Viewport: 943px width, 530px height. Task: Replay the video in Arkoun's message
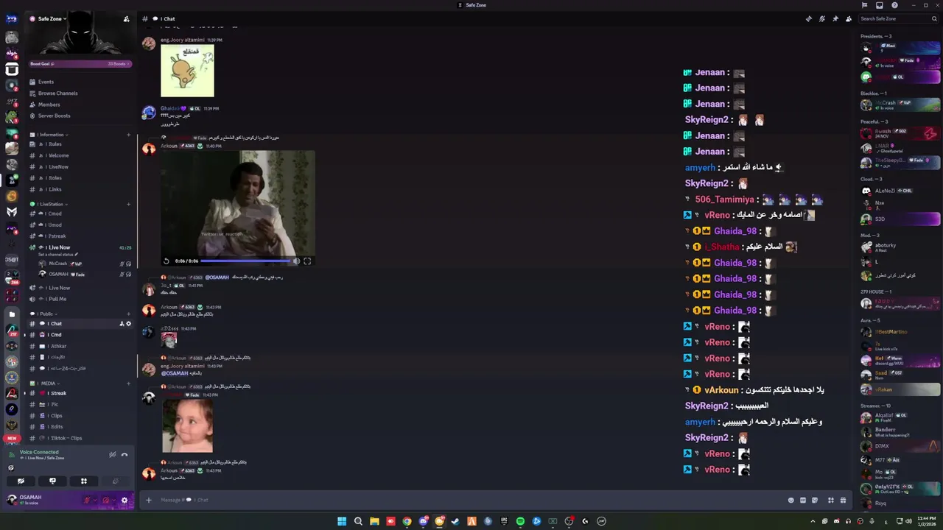click(x=166, y=261)
